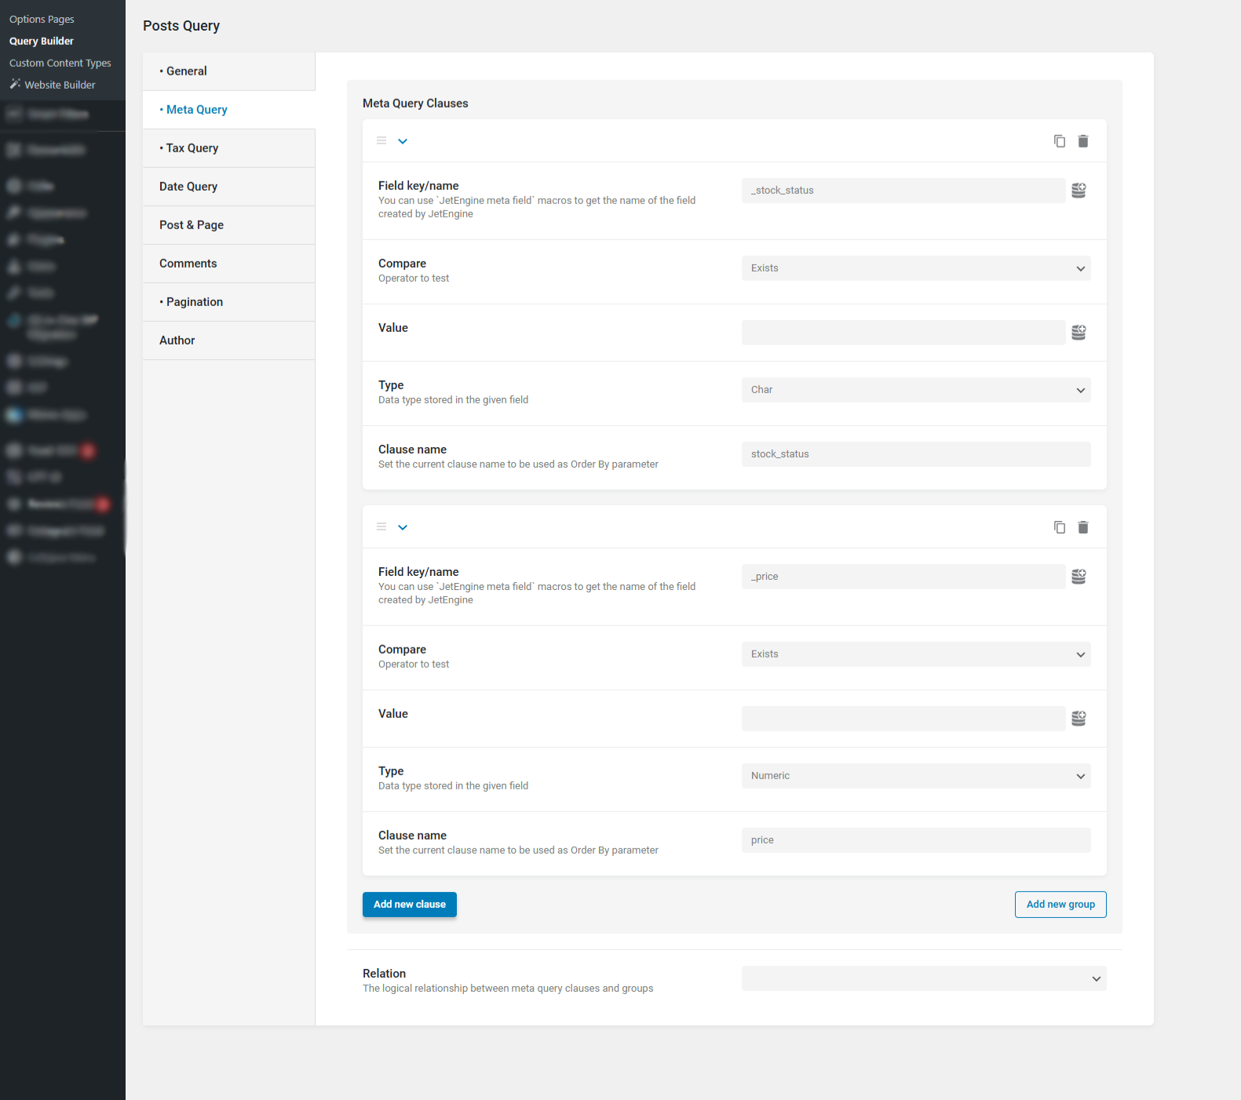The height and width of the screenshot is (1100, 1241).
Task: Open Type dropdown showing Numeric
Action: (915, 776)
